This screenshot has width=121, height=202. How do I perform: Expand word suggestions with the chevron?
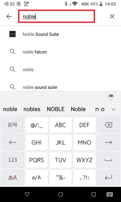click(113, 110)
